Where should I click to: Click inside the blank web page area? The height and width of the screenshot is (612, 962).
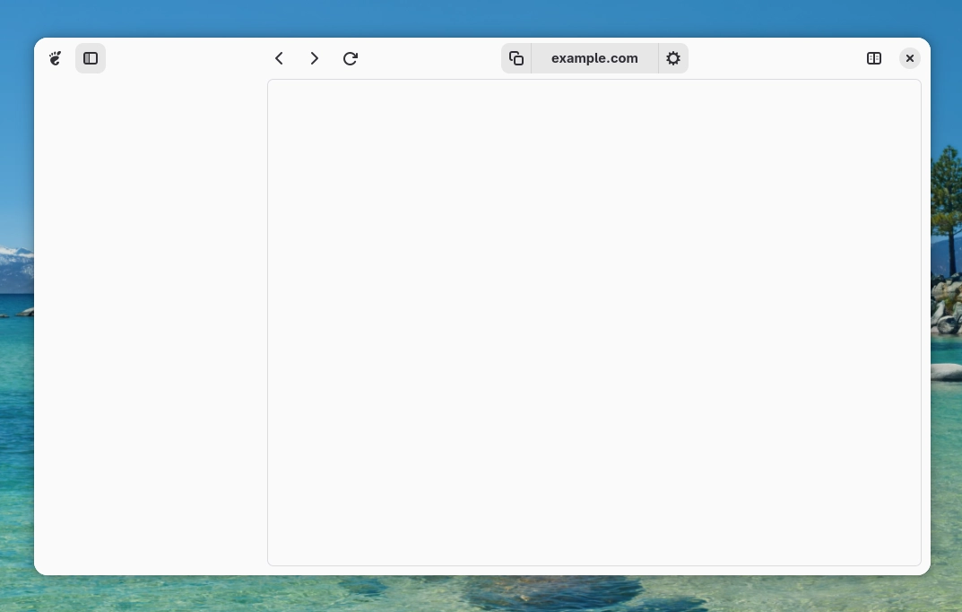click(594, 323)
